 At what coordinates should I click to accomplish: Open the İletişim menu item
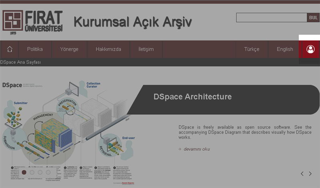146,49
